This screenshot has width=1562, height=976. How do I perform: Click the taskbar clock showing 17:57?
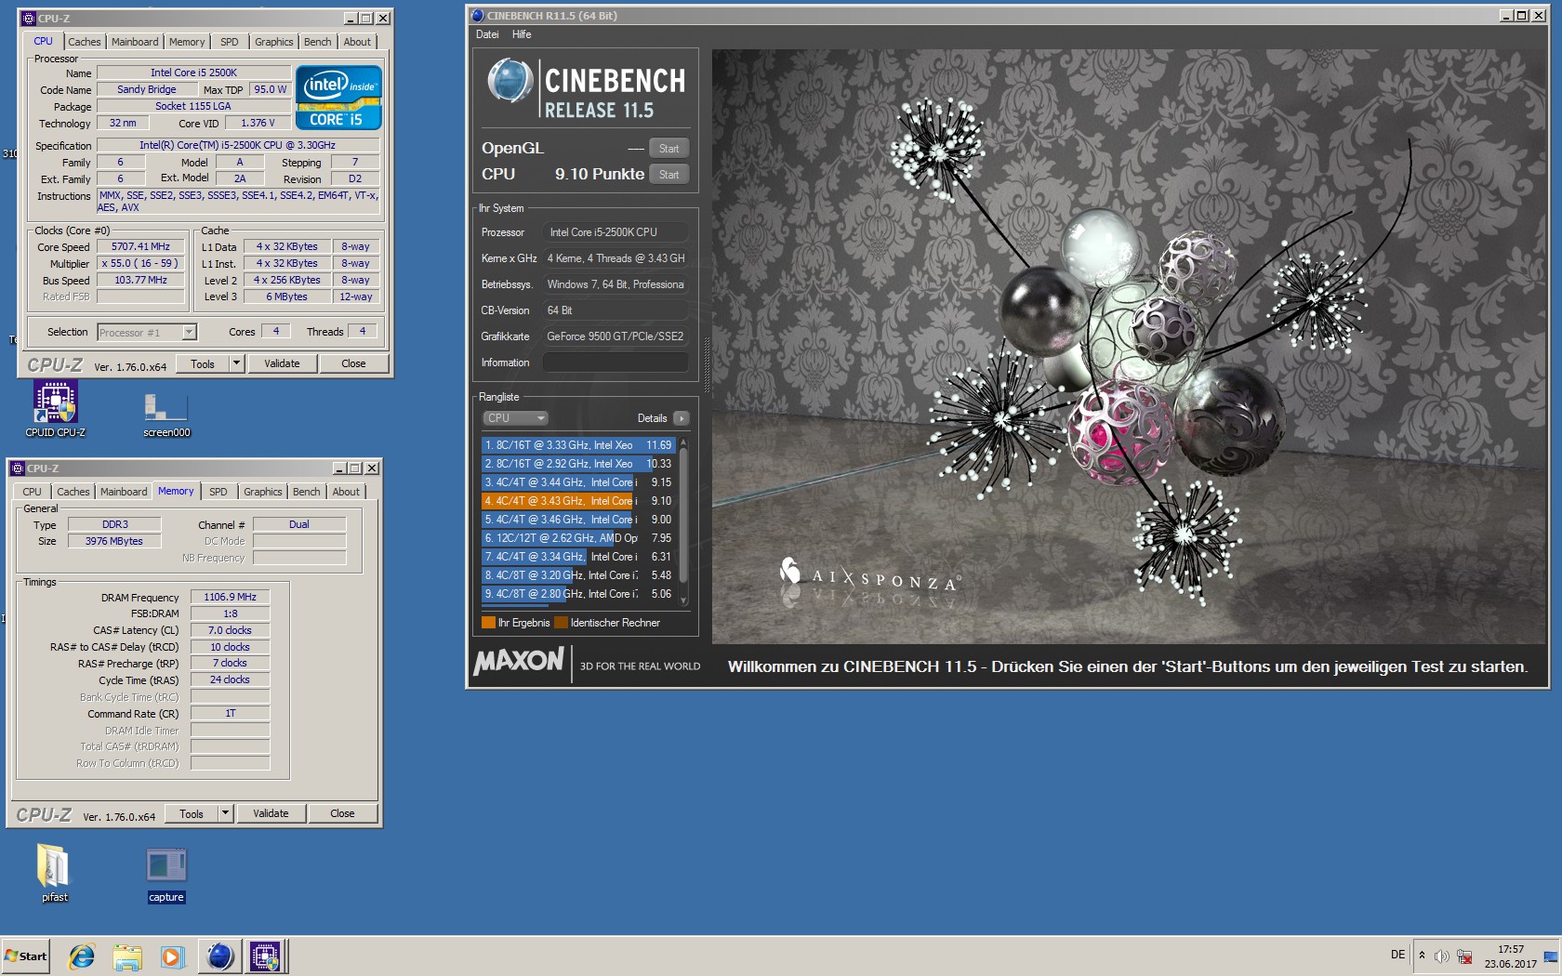[x=1511, y=956]
